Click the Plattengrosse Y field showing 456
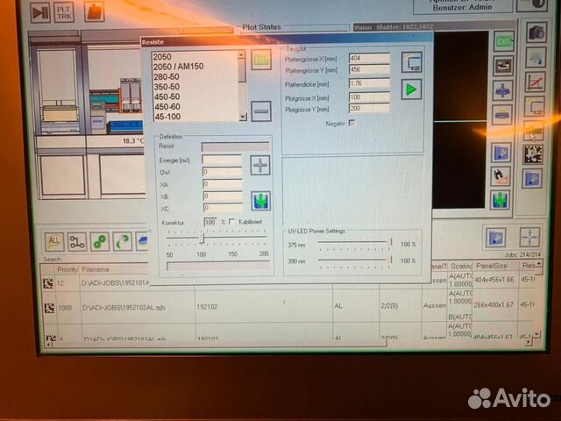This screenshot has width=561, height=421. (x=370, y=70)
